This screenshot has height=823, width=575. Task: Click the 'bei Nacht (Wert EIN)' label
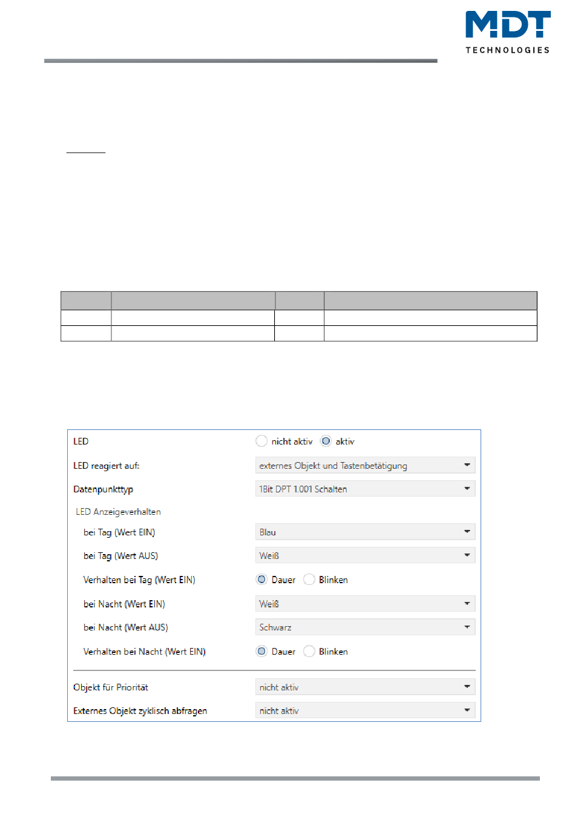(124, 604)
